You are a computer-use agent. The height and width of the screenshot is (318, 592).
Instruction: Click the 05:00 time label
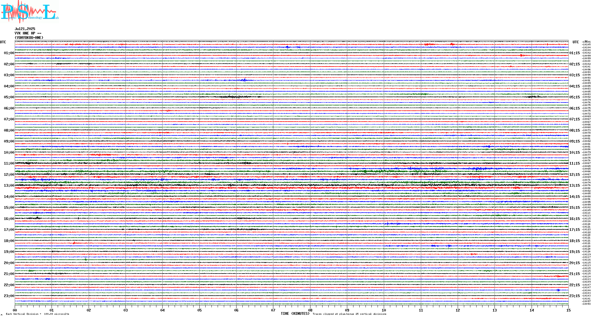(x=9, y=97)
